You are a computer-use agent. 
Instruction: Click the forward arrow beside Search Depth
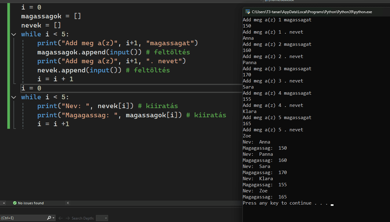click(67, 218)
